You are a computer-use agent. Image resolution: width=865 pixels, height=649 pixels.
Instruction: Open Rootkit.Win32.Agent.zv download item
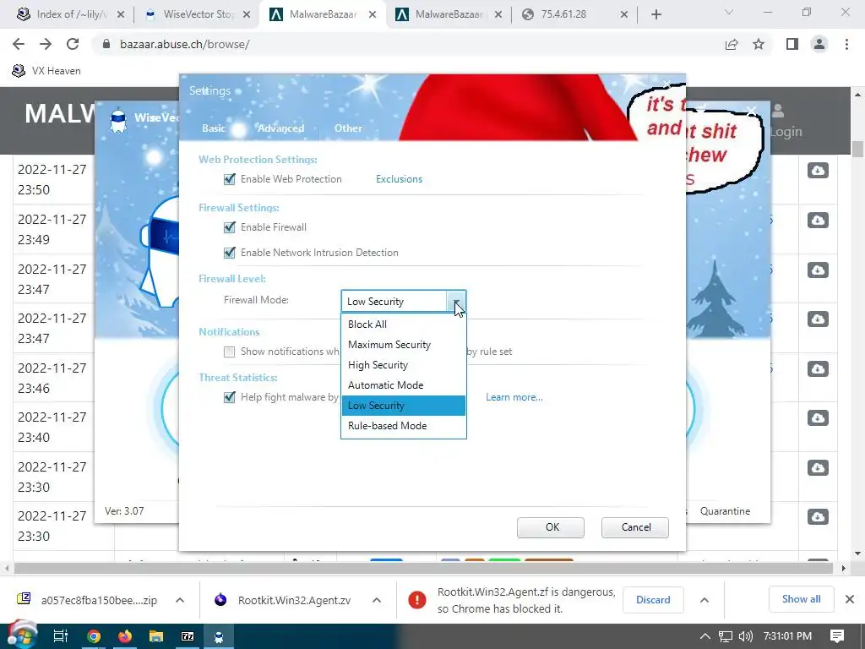(284, 601)
